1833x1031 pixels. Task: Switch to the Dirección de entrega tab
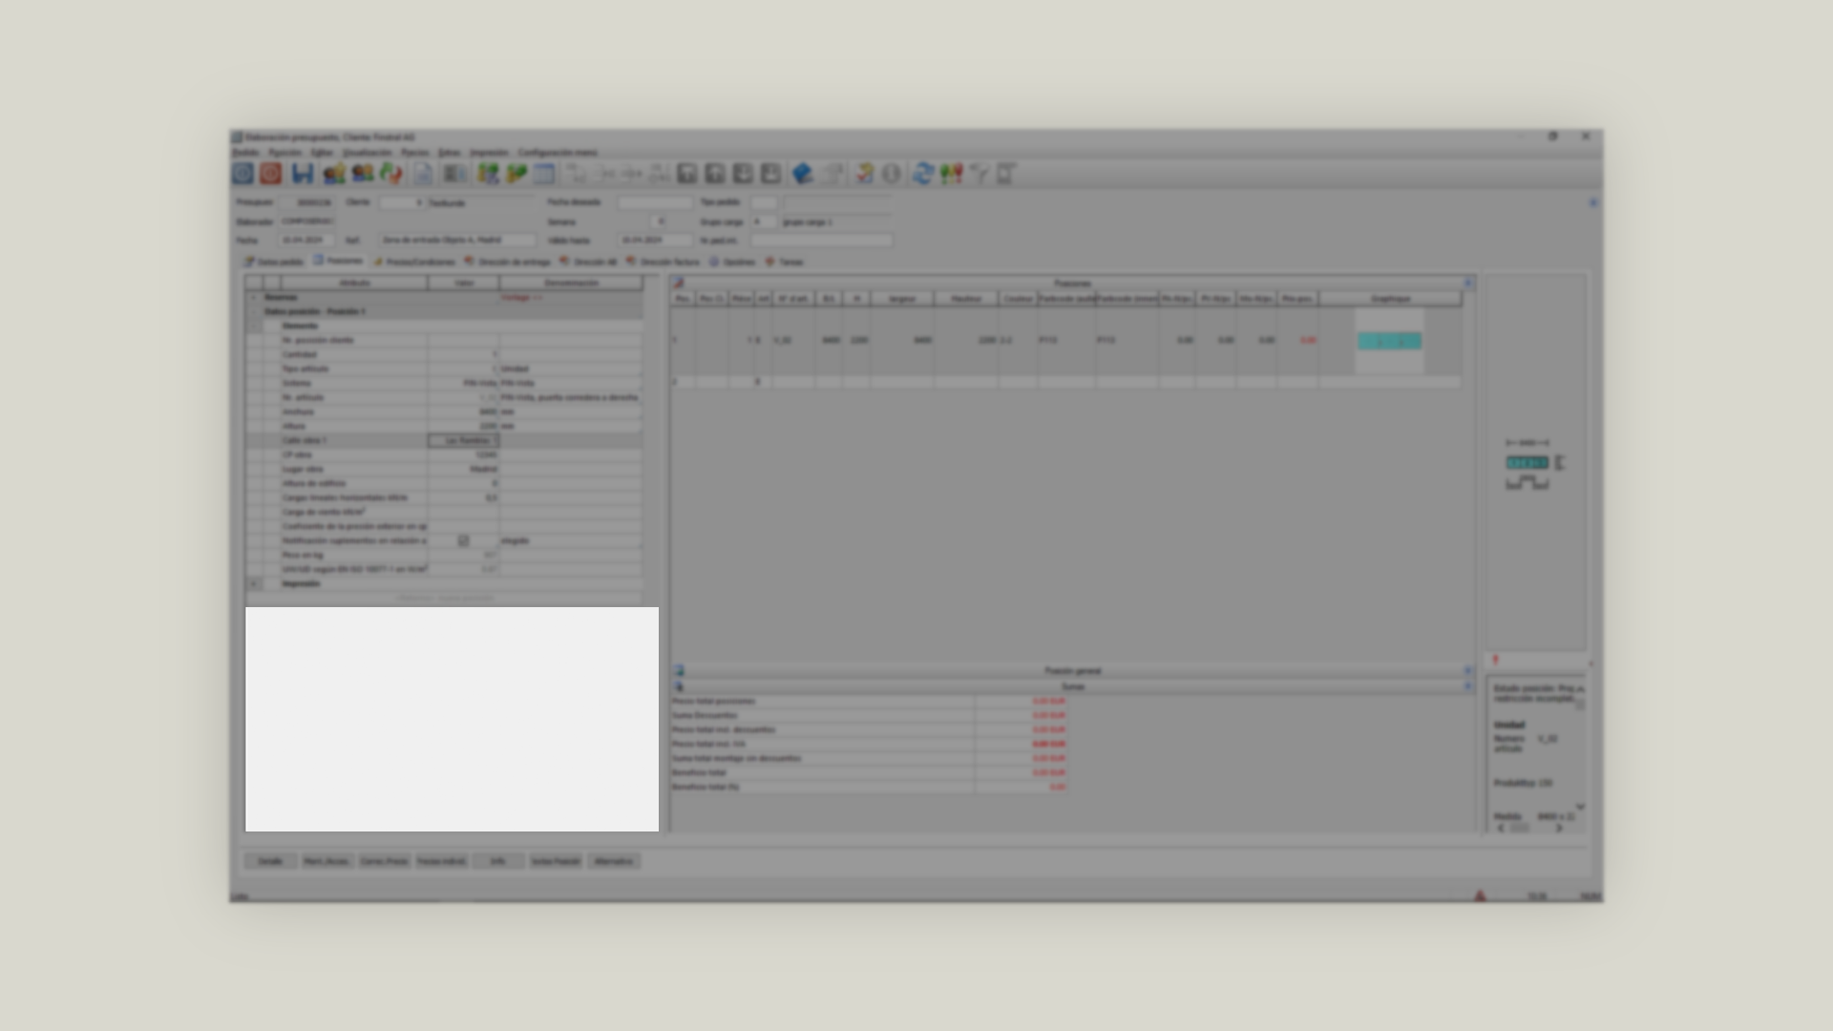[x=508, y=262]
